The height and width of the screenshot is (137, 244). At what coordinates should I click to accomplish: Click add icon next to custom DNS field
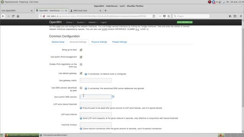click(113, 96)
